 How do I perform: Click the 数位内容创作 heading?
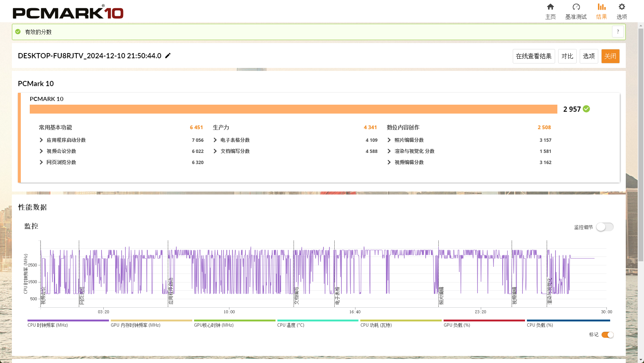click(x=403, y=127)
